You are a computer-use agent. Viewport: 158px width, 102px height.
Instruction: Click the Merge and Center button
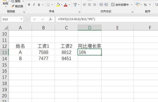coord(120,5)
